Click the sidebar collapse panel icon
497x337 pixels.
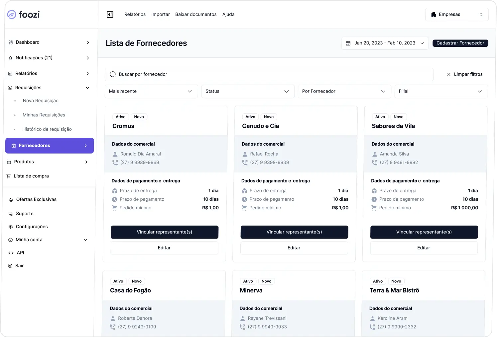pyautogui.click(x=110, y=15)
